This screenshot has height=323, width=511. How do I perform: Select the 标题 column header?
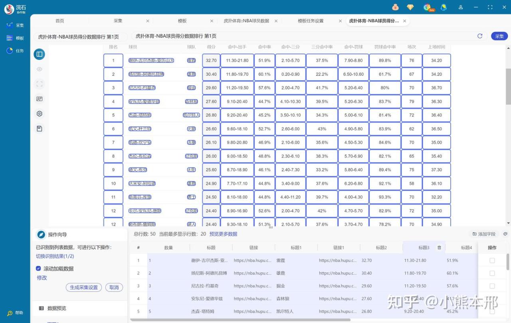[211, 248]
